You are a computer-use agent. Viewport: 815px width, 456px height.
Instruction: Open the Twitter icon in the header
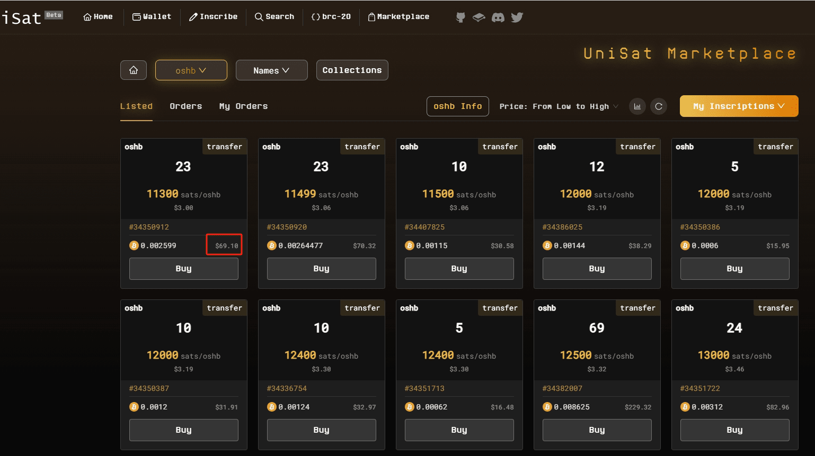(517, 17)
